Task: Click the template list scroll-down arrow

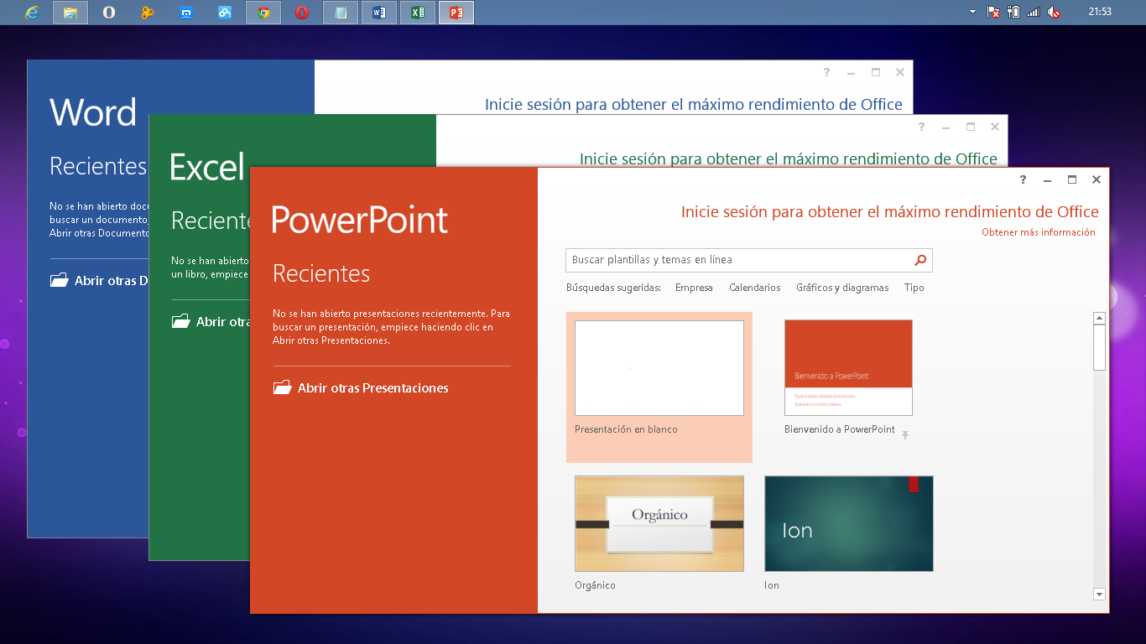Action: [1100, 594]
